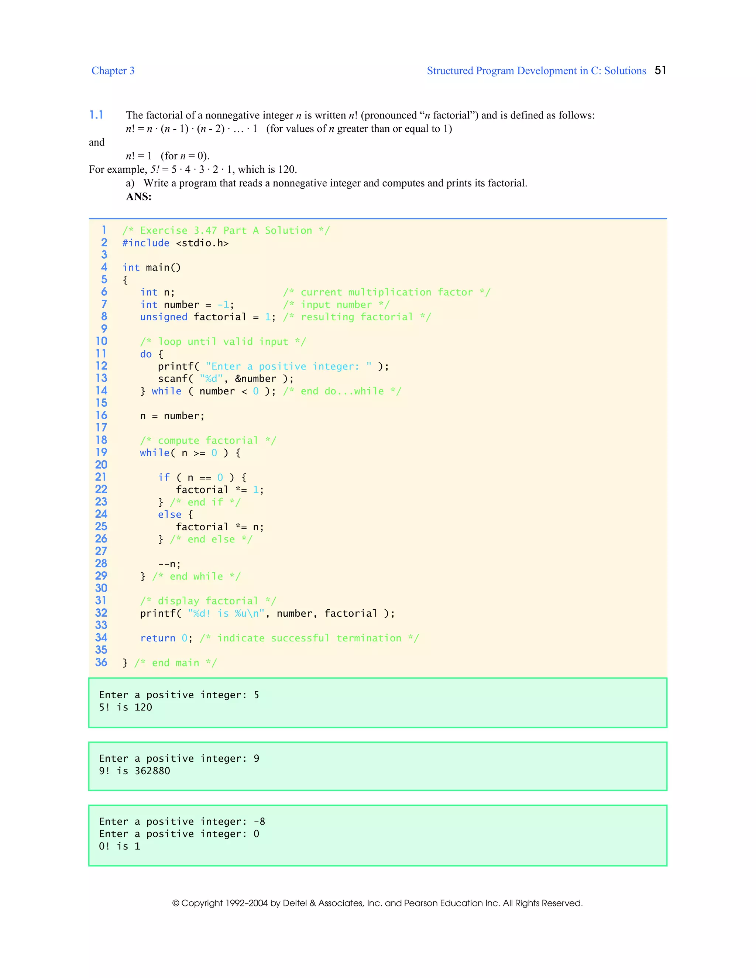Click the output 'Enter a positive integer: 0'
Image resolution: width=756 pixels, height=978 pixels.
(179, 834)
